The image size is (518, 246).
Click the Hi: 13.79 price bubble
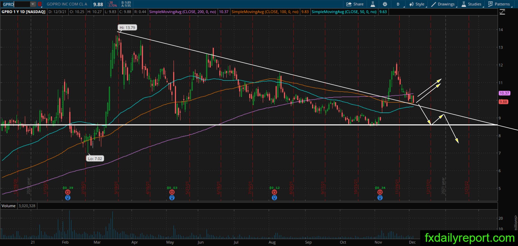(x=127, y=27)
